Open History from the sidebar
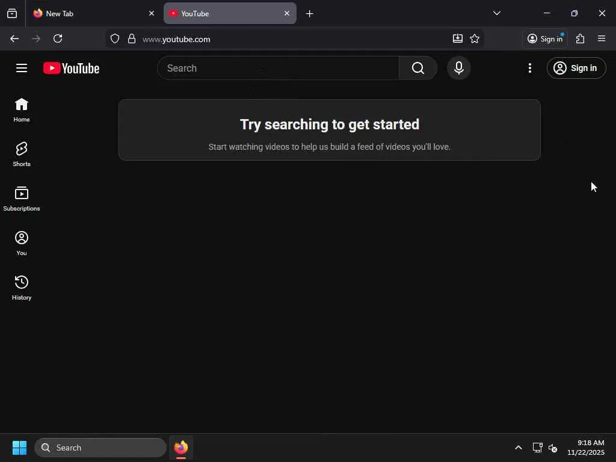 point(22,288)
